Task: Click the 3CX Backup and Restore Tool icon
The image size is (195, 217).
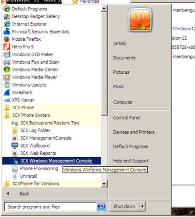Action: (x=15, y=123)
